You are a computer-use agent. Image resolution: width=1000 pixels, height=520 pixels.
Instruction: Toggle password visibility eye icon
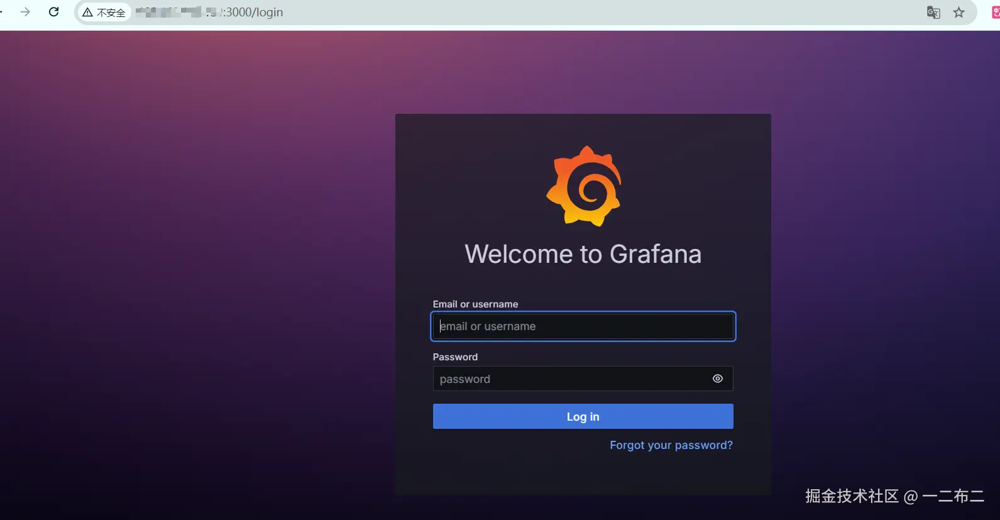pyautogui.click(x=718, y=379)
